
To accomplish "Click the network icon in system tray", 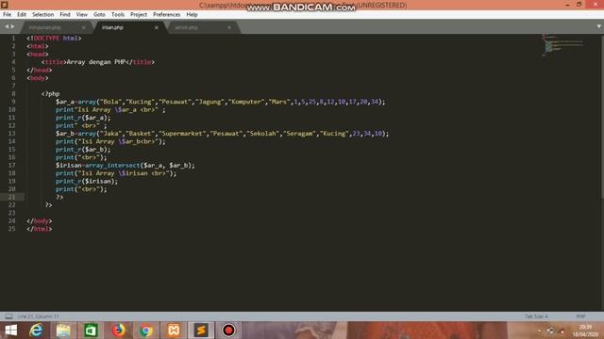I will 550,331.
